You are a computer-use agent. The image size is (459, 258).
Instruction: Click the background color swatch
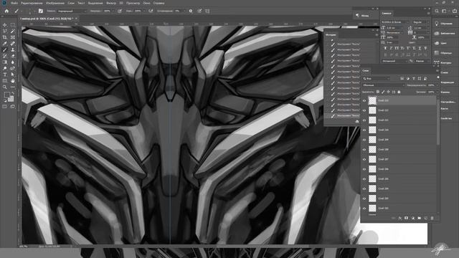(11, 99)
